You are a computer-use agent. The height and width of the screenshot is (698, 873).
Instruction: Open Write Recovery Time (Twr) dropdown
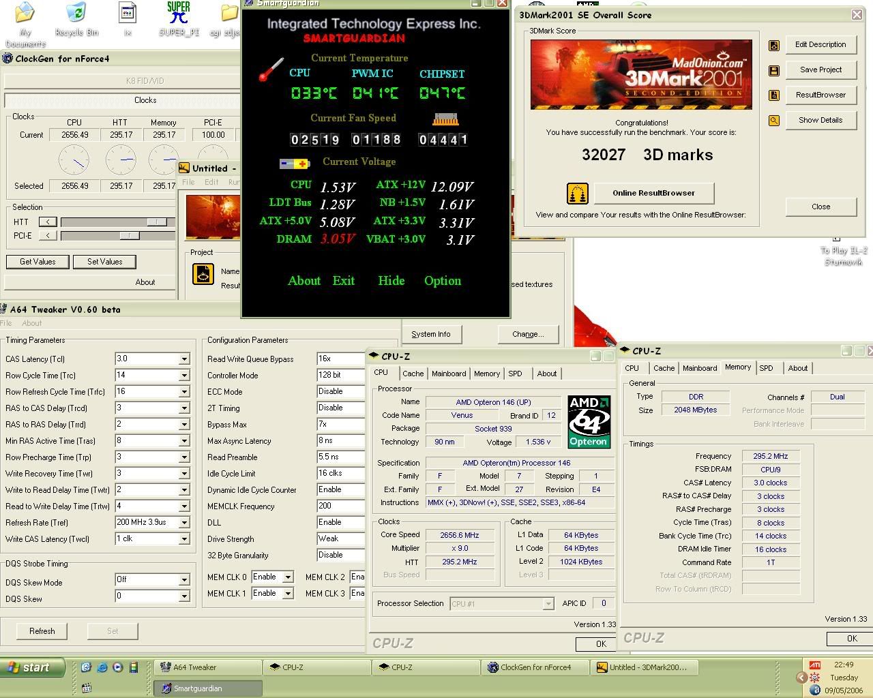(184, 474)
